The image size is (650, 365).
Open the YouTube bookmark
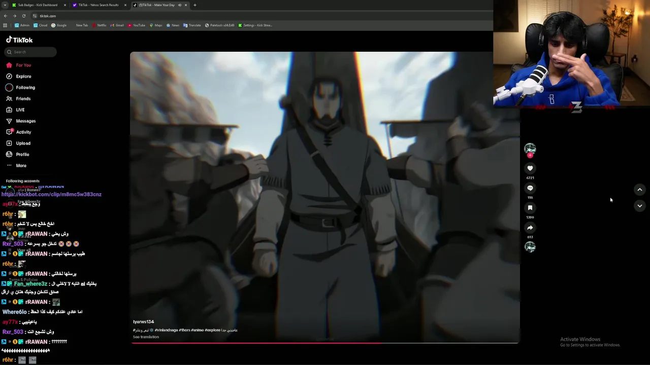point(137,25)
